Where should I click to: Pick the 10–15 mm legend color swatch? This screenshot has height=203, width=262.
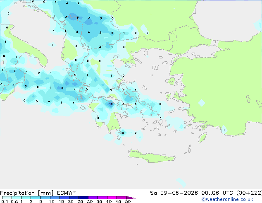pyautogui.click(x=55, y=198)
